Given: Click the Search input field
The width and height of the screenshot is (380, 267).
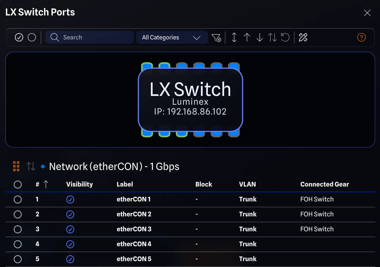Looking at the screenshot, I should (x=90, y=37).
